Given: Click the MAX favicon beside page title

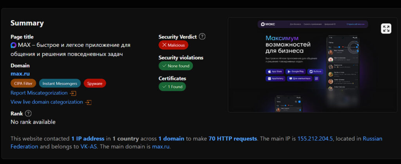Looking at the screenshot, I should (14, 45).
